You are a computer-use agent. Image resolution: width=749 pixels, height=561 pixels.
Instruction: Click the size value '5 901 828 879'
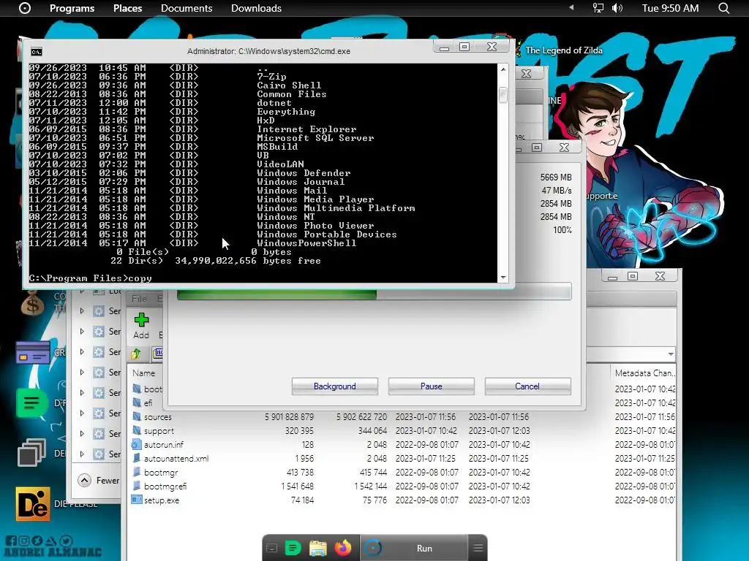pos(289,417)
